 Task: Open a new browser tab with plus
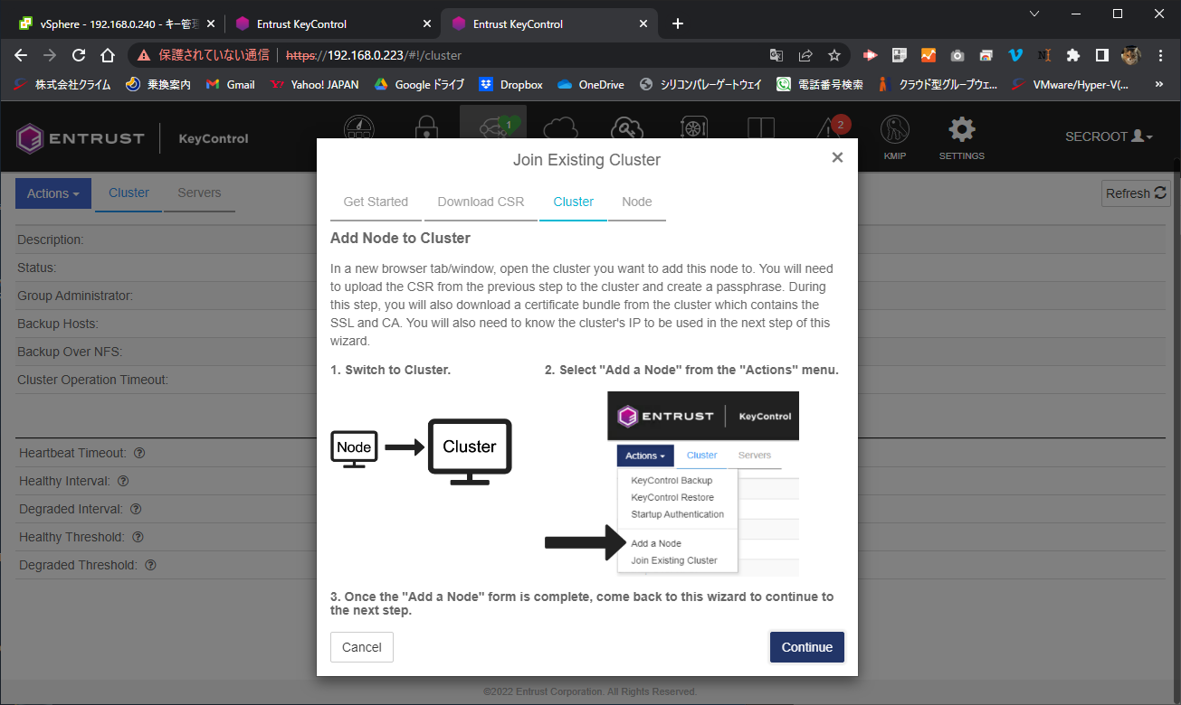[678, 23]
